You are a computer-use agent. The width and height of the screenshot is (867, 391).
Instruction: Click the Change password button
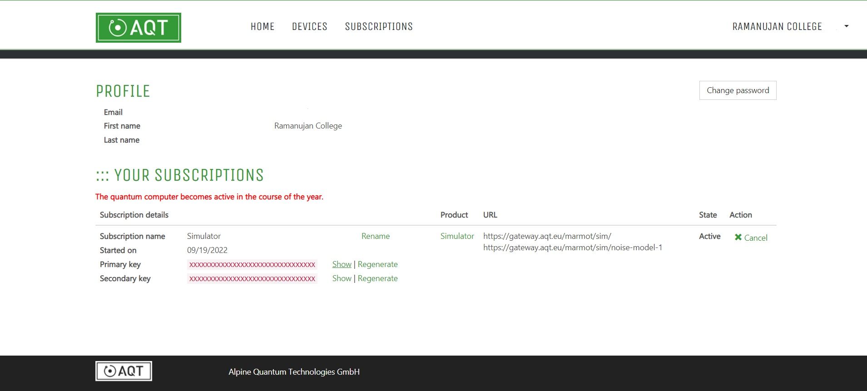tap(738, 90)
